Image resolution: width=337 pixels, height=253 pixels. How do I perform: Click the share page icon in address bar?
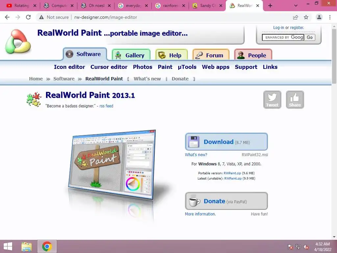click(296, 17)
